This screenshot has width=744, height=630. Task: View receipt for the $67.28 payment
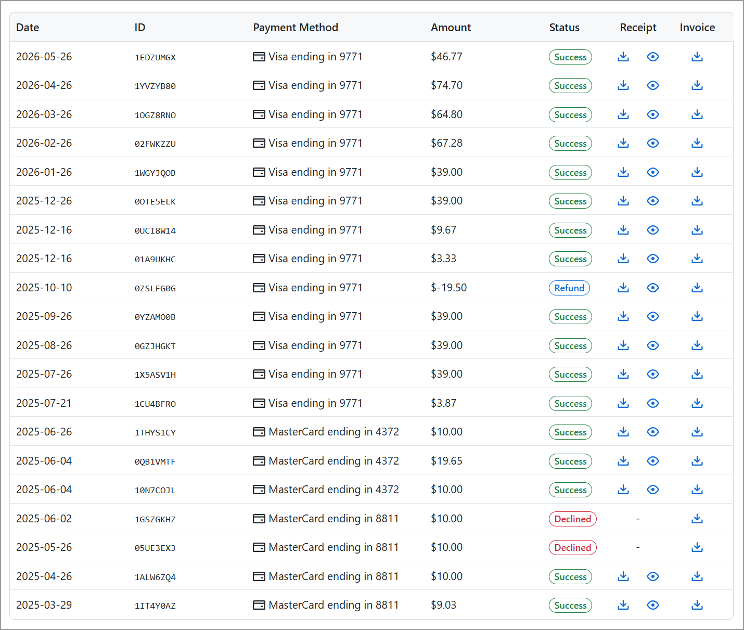653,143
